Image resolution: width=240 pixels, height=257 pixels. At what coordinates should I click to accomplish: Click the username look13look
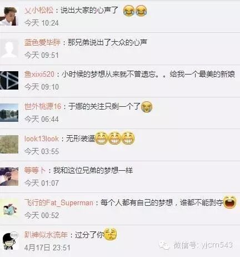pos(42,139)
